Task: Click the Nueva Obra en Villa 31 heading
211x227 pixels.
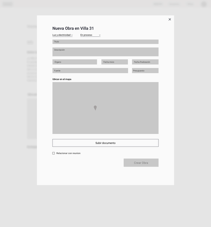Action: coord(73,28)
